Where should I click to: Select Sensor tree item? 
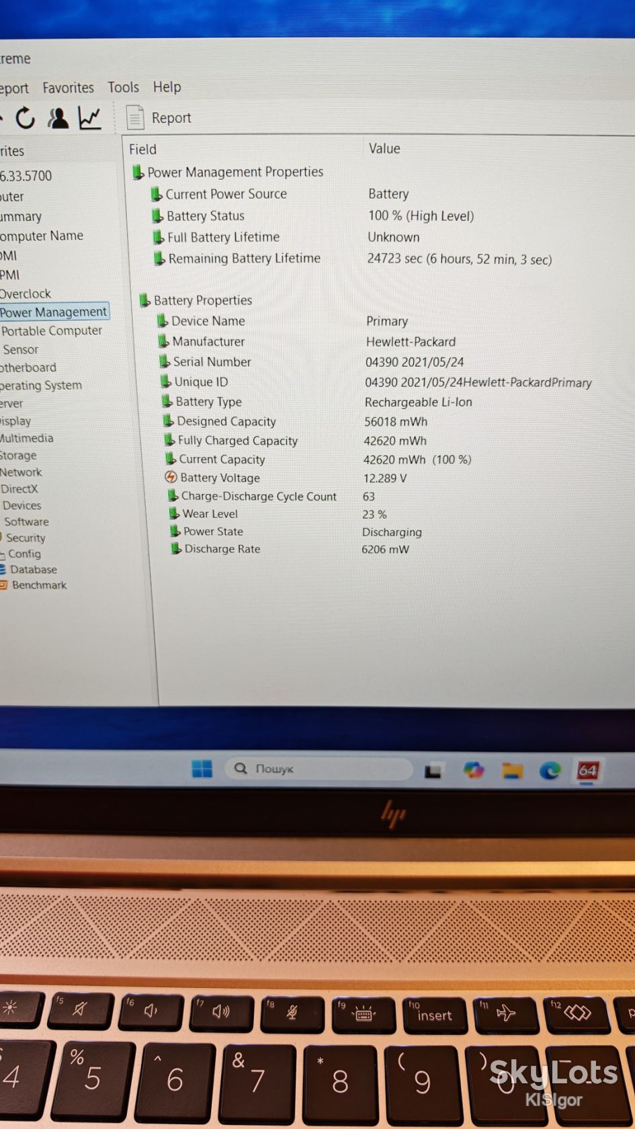click(x=21, y=349)
